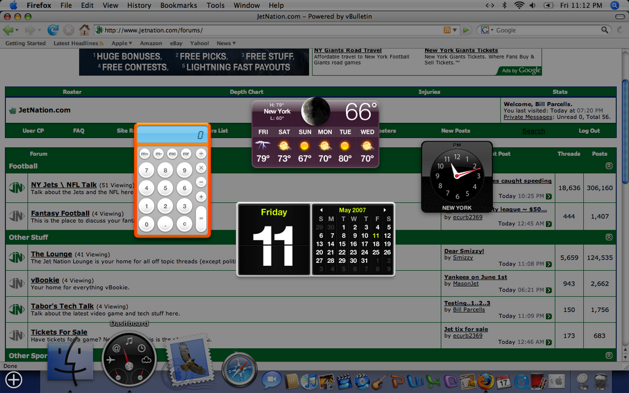This screenshot has height=393, width=629.
Task: Show the next month in the calendar widget
Action: pos(385,210)
